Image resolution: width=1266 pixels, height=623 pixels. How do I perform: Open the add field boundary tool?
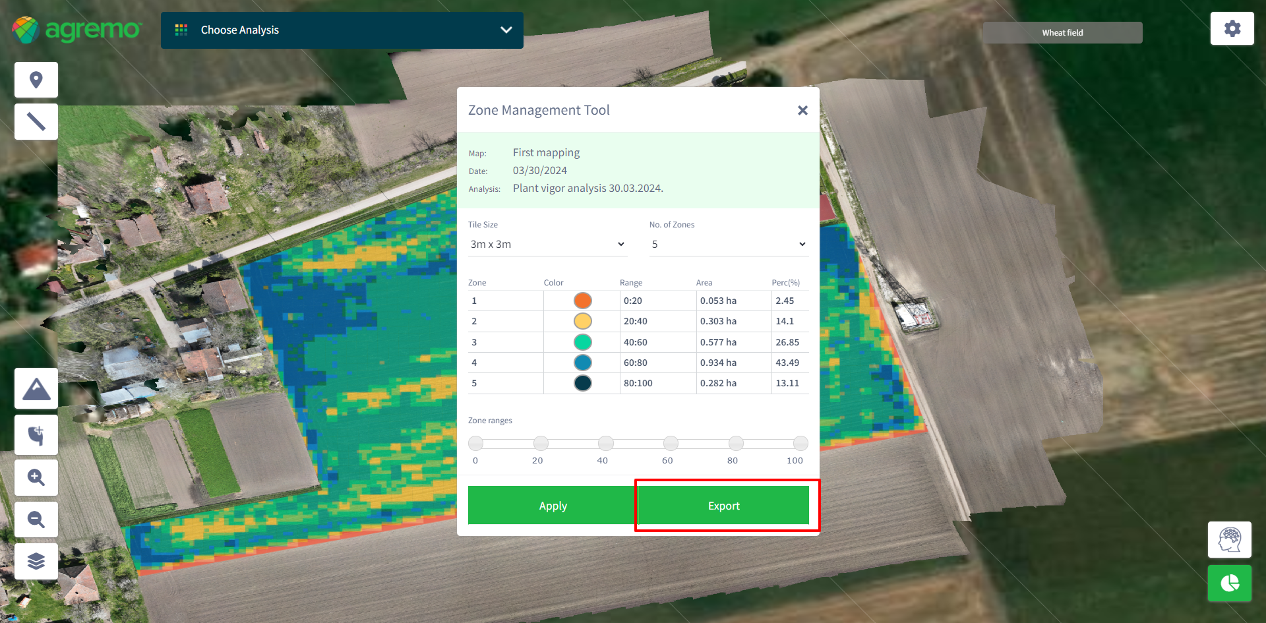[36, 435]
